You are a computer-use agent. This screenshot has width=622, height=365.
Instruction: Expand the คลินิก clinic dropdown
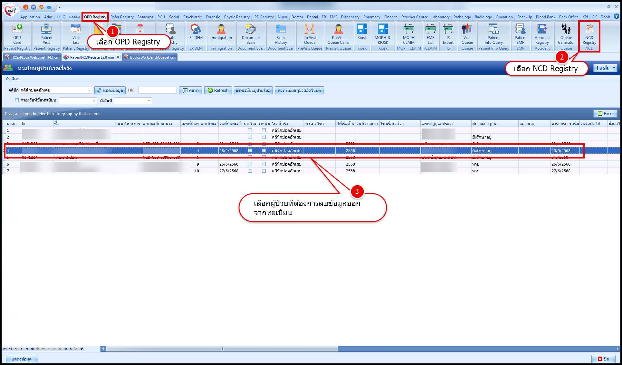coord(89,91)
